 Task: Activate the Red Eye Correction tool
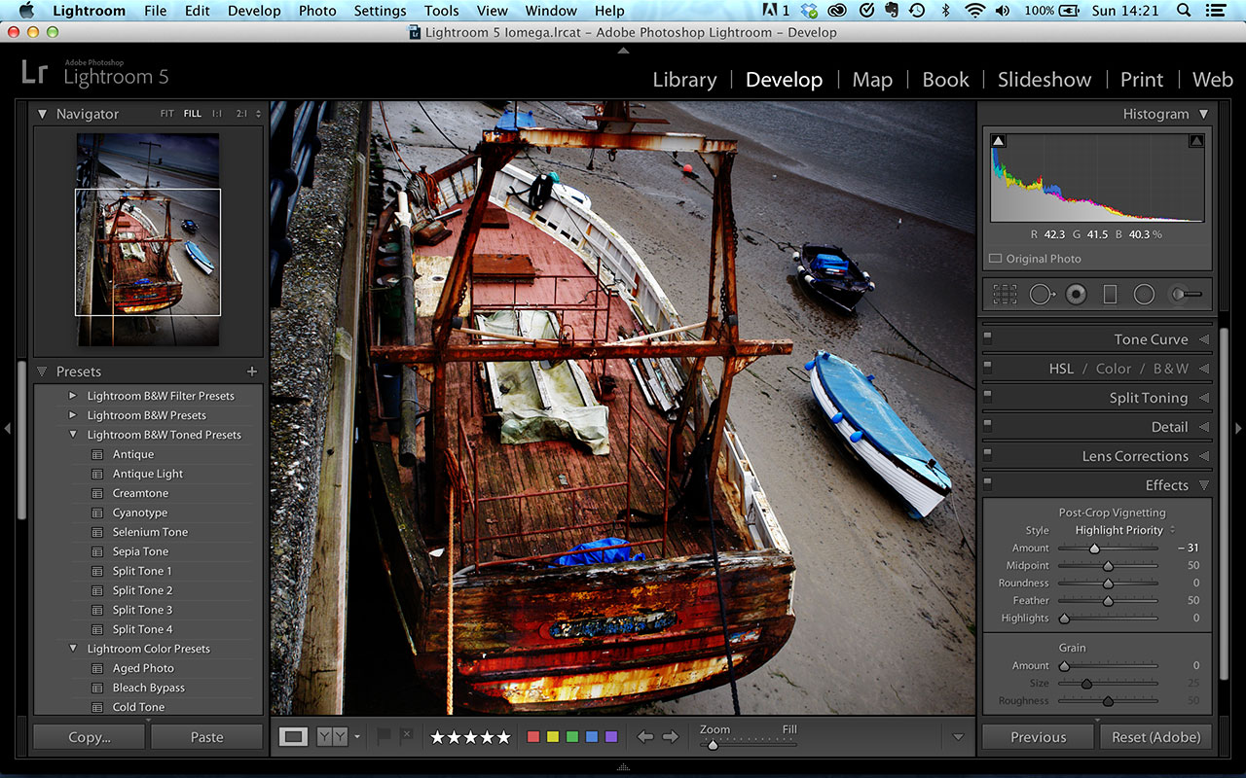1076,294
